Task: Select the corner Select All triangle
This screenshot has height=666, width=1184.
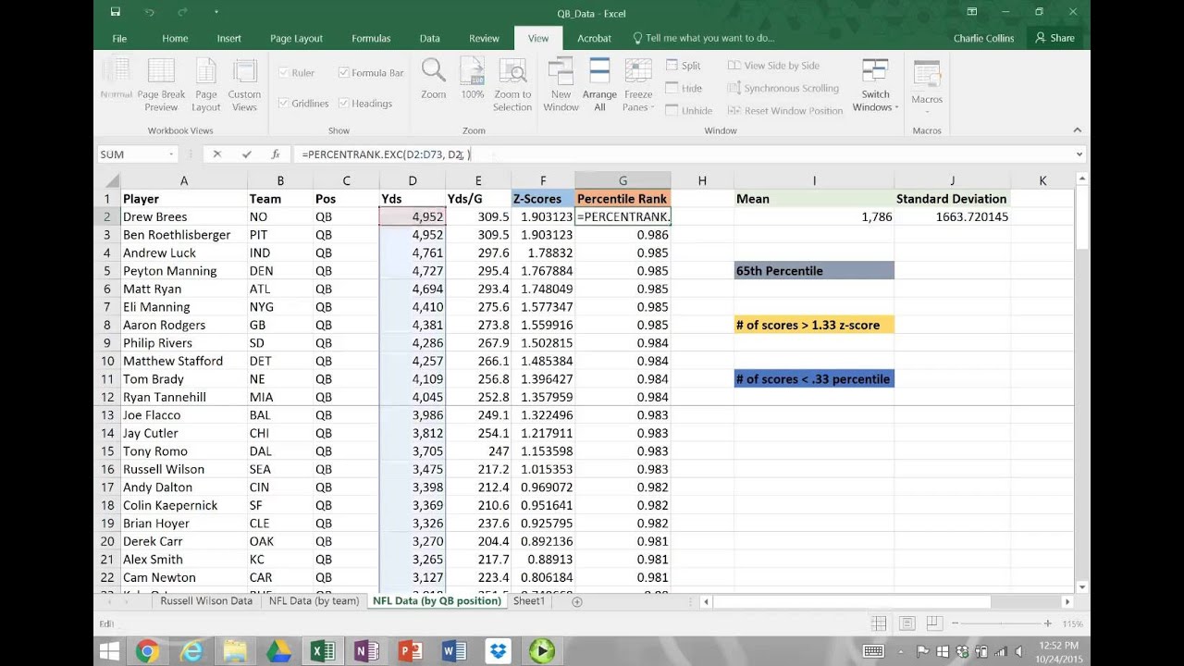Action: point(111,181)
